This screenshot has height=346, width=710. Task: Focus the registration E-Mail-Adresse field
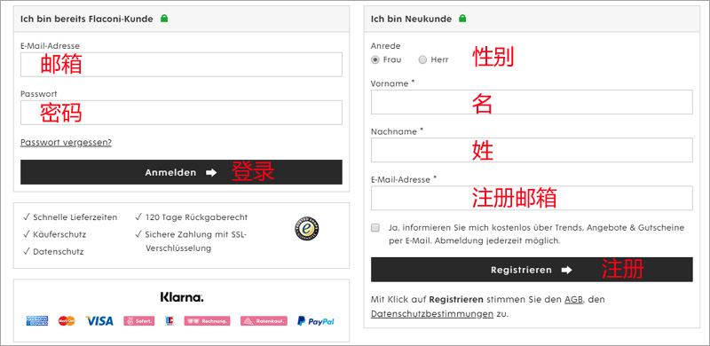click(x=532, y=198)
